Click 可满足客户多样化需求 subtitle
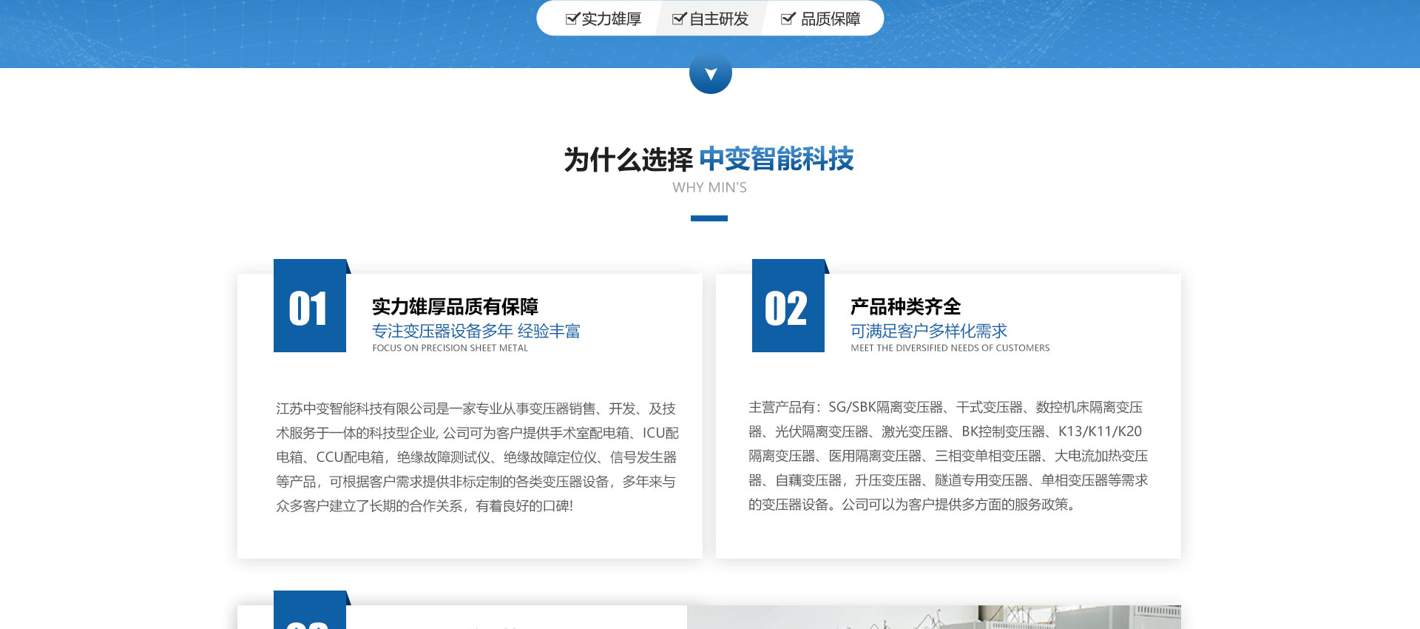This screenshot has width=1420, height=629. (x=929, y=331)
